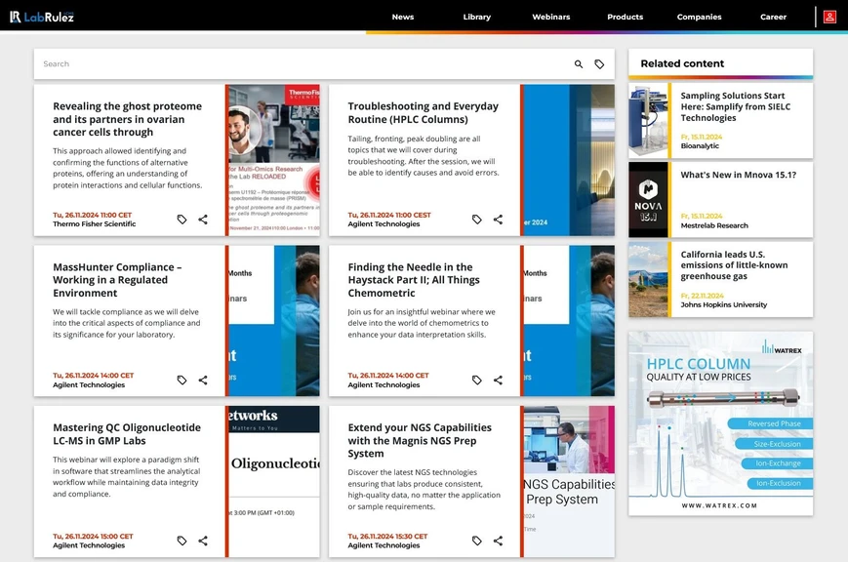Open 'Revealing the ghost proteome' webinar title
848x562 pixels.
(128, 119)
